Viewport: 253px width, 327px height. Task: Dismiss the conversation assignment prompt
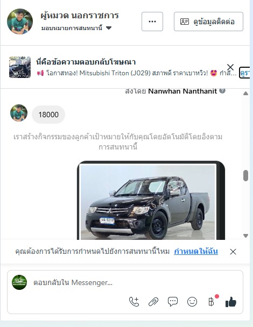tap(233, 252)
